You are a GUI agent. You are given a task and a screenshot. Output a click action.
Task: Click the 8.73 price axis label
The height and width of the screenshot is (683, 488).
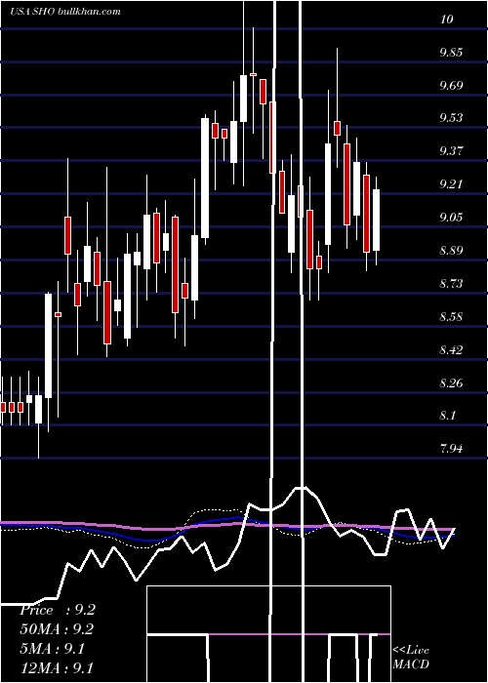click(451, 283)
